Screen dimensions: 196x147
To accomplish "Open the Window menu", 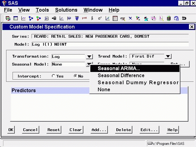I will coord(93,10).
